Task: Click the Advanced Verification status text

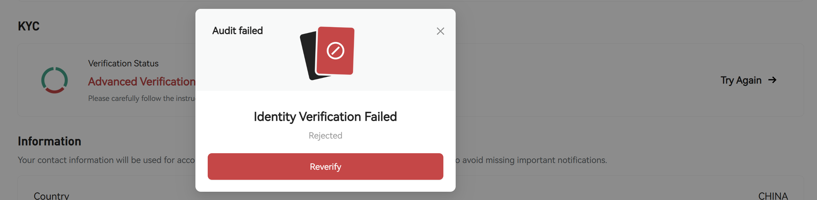Action: [x=141, y=81]
